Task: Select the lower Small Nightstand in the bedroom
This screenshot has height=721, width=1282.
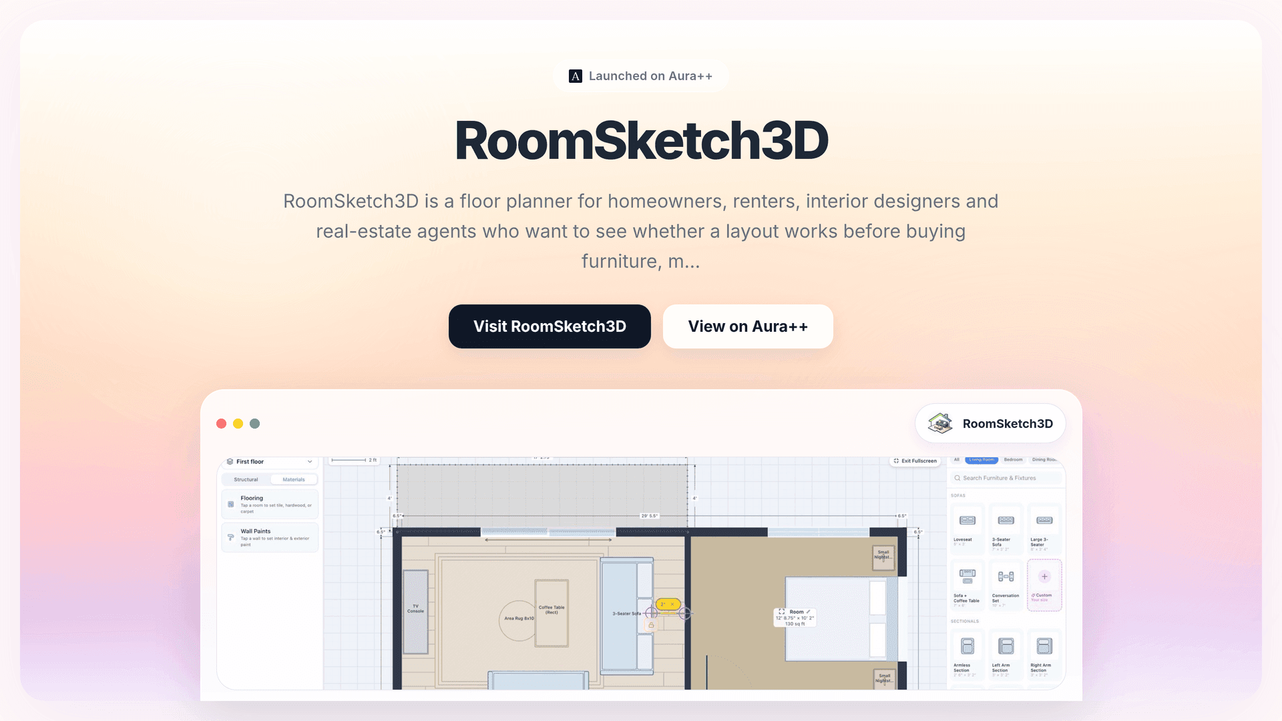Action: tap(884, 680)
